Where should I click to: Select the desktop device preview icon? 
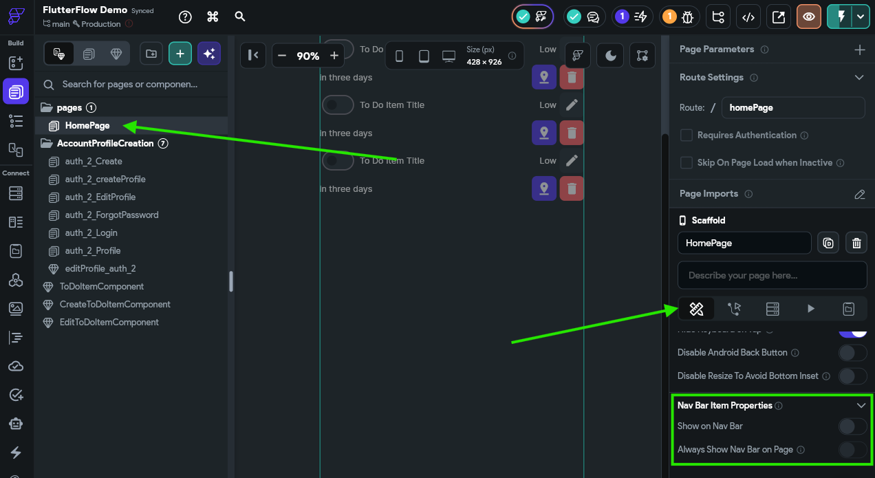click(x=449, y=56)
